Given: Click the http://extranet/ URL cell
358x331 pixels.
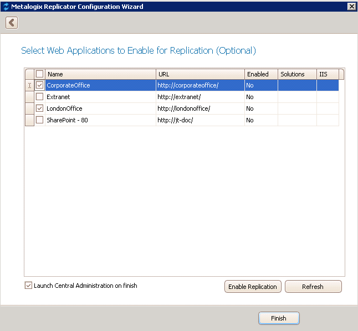Looking at the screenshot, I should (x=200, y=97).
